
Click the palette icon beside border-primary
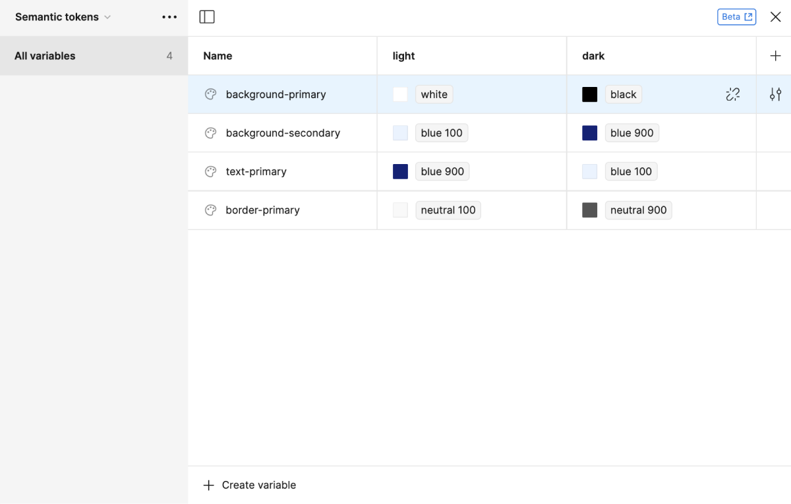(x=211, y=210)
